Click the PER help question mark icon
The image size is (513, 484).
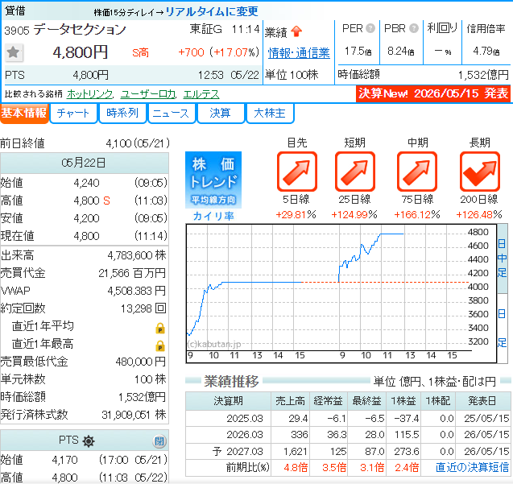(370, 28)
